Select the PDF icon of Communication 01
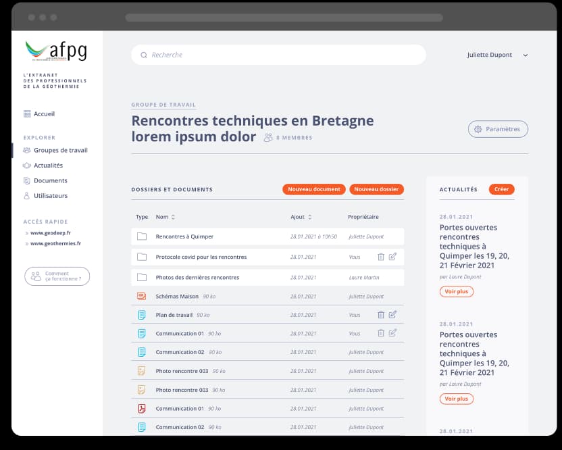 click(x=143, y=408)
